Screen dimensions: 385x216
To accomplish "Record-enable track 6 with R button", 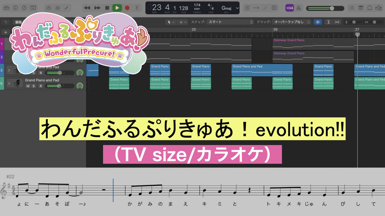I will 41,86.
